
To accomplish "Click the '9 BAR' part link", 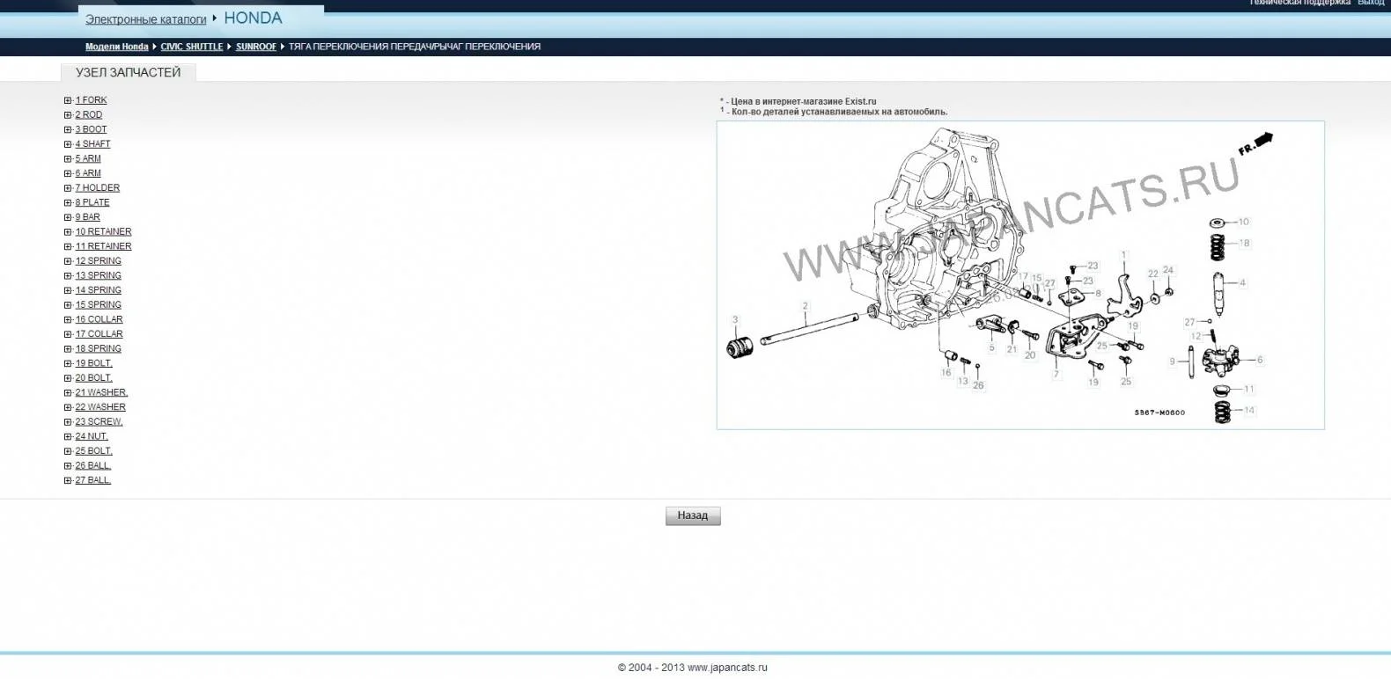I will tap(87, 217).
